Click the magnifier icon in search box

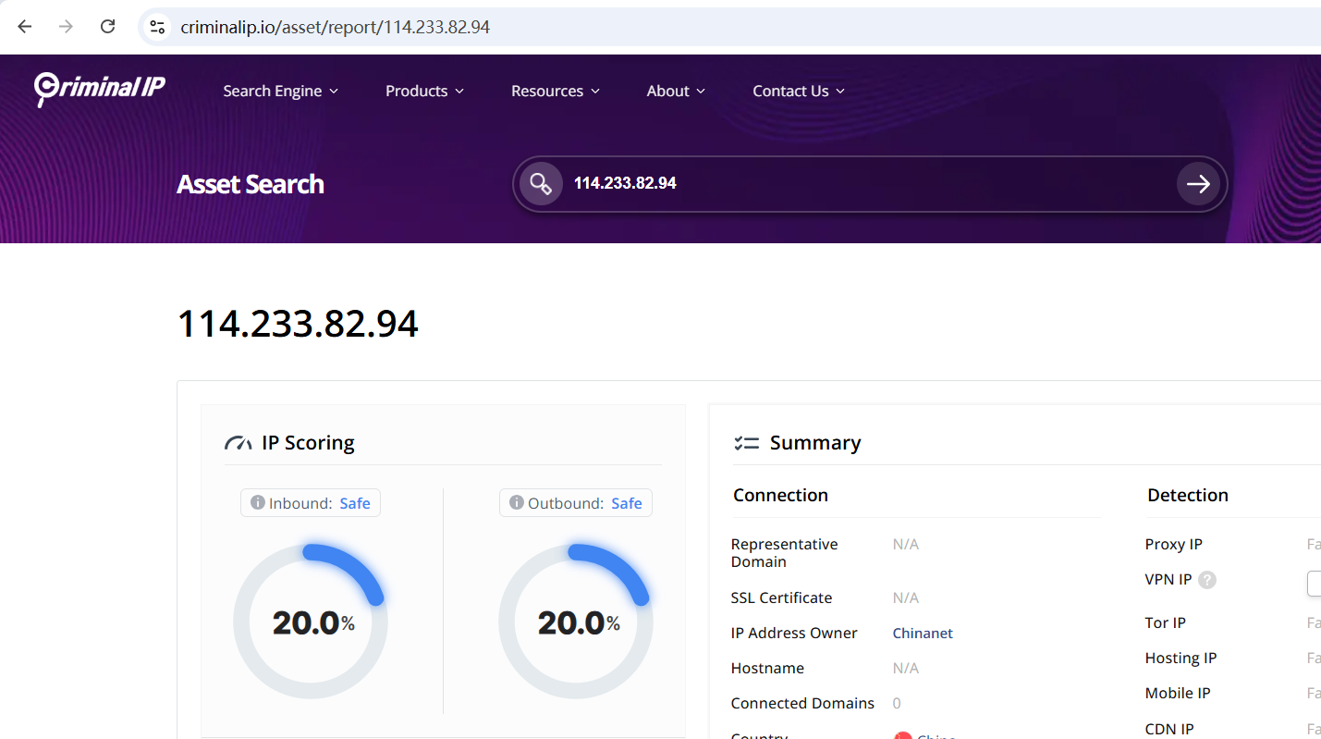(x=541, y=184)
